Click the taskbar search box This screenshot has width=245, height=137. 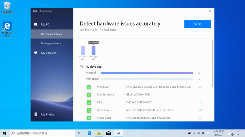pyautogui.click(x=42, y=133)
